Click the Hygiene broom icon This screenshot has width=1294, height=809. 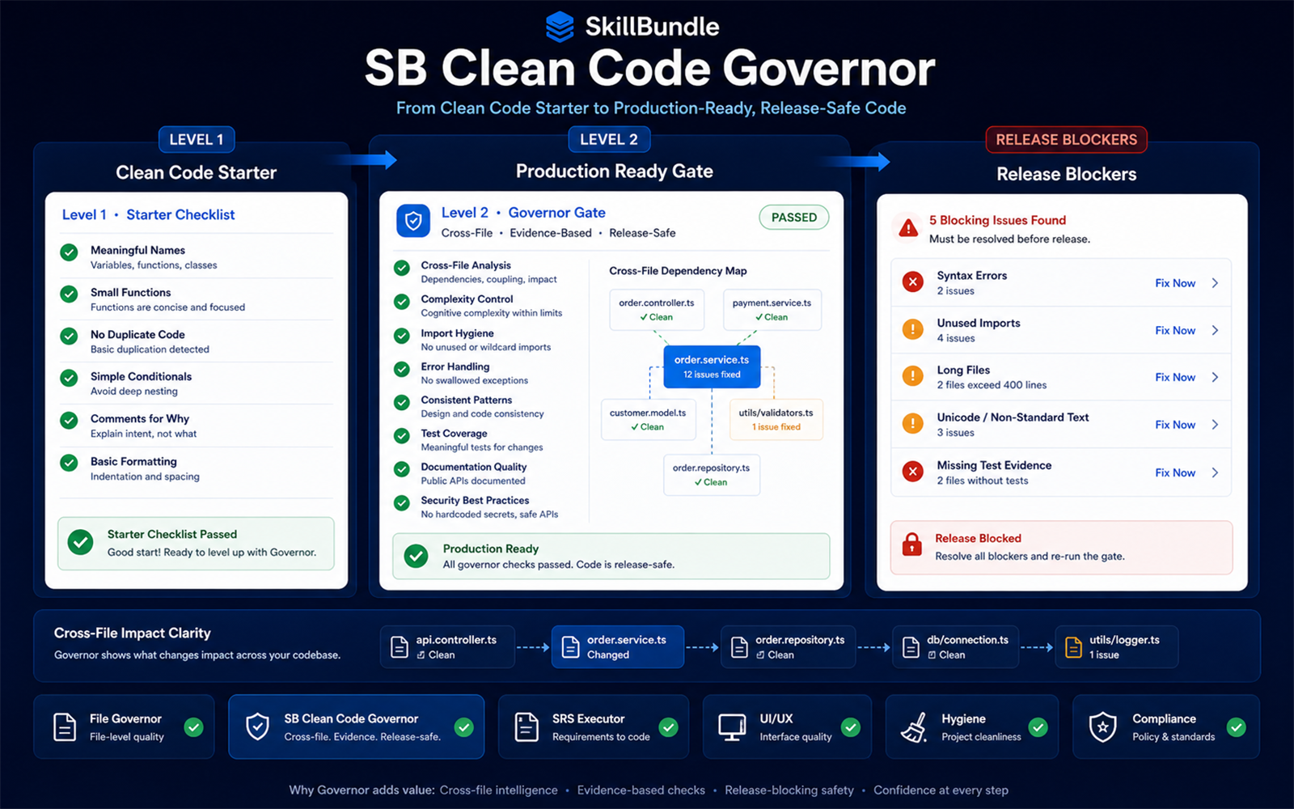(915, 727)
